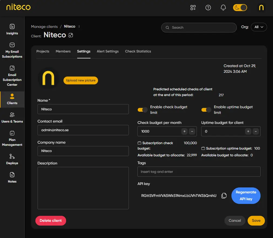
Task: Click the available budget value 22,999
Action: (192, 155)
